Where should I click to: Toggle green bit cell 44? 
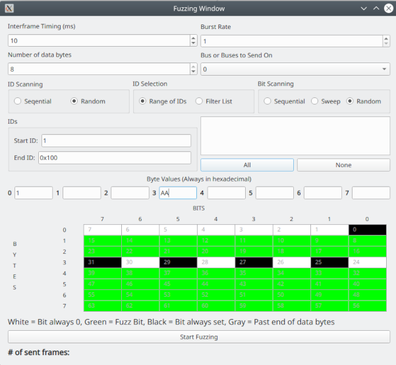click(216, 284)
